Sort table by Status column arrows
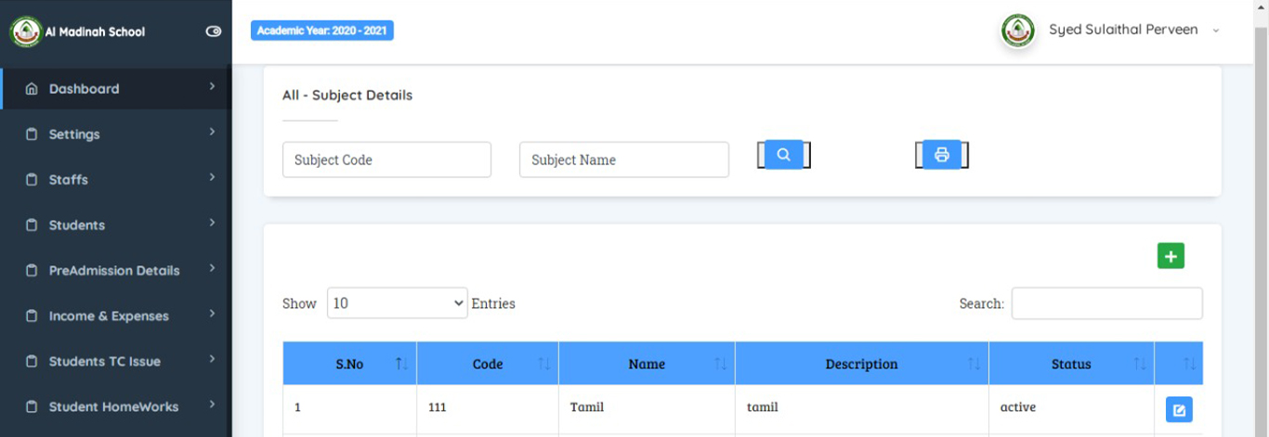The width and height of the screenshot is (1269, 437). click(x=1140, y=364)
